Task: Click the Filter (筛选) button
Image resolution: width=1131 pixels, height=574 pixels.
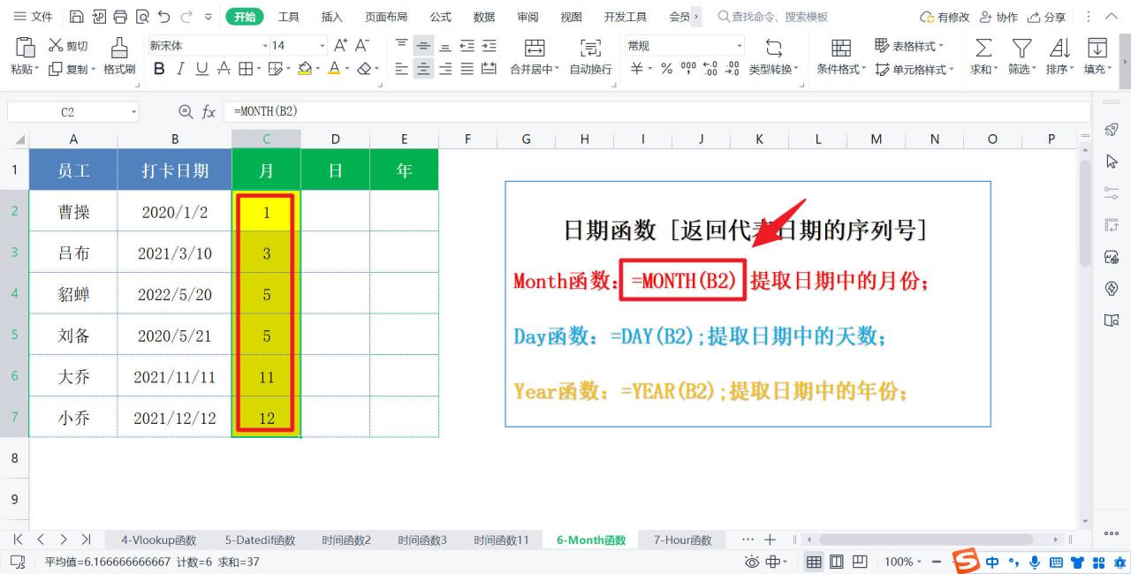Action: 1021,57
